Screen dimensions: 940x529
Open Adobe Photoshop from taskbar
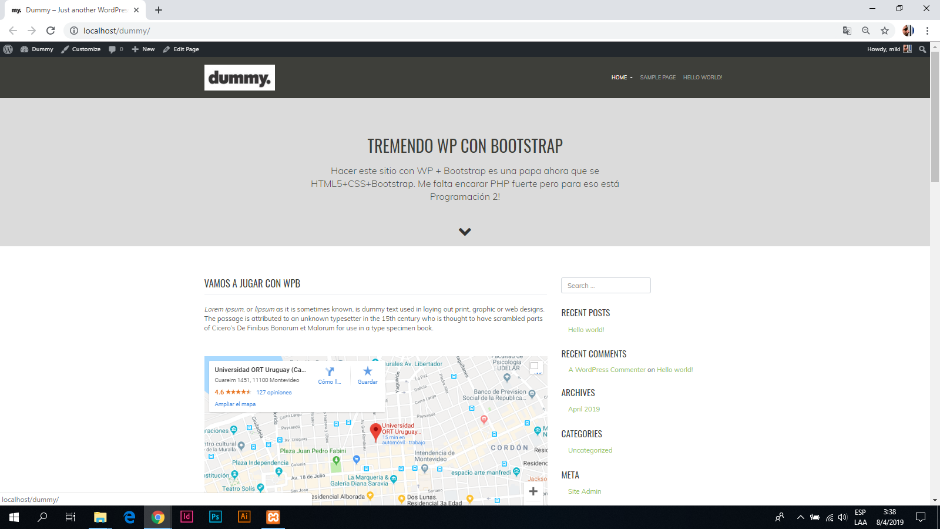216,517
